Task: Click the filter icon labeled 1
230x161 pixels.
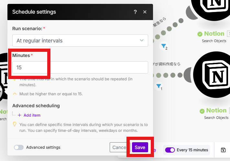Action: click(159, 86)
